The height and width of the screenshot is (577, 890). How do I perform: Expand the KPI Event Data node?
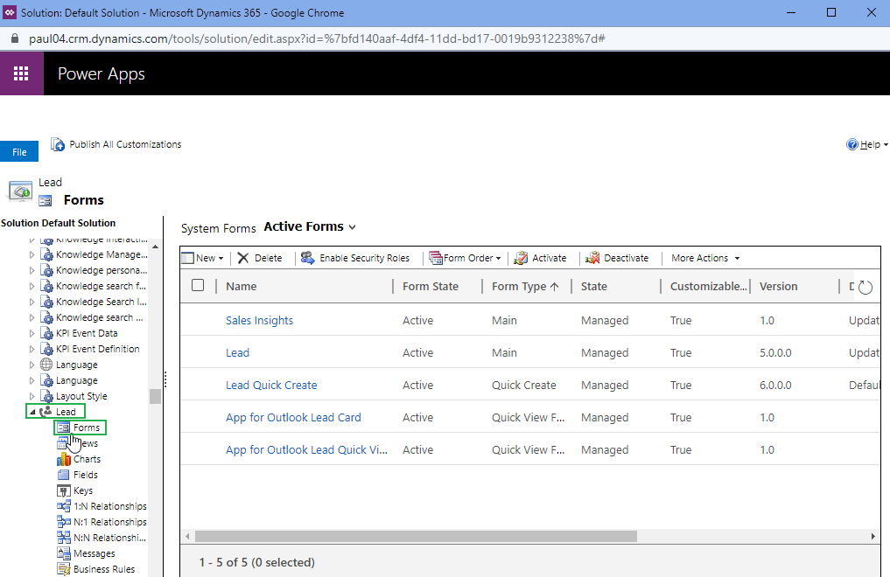pyautogui.click(x=32, y=333)
